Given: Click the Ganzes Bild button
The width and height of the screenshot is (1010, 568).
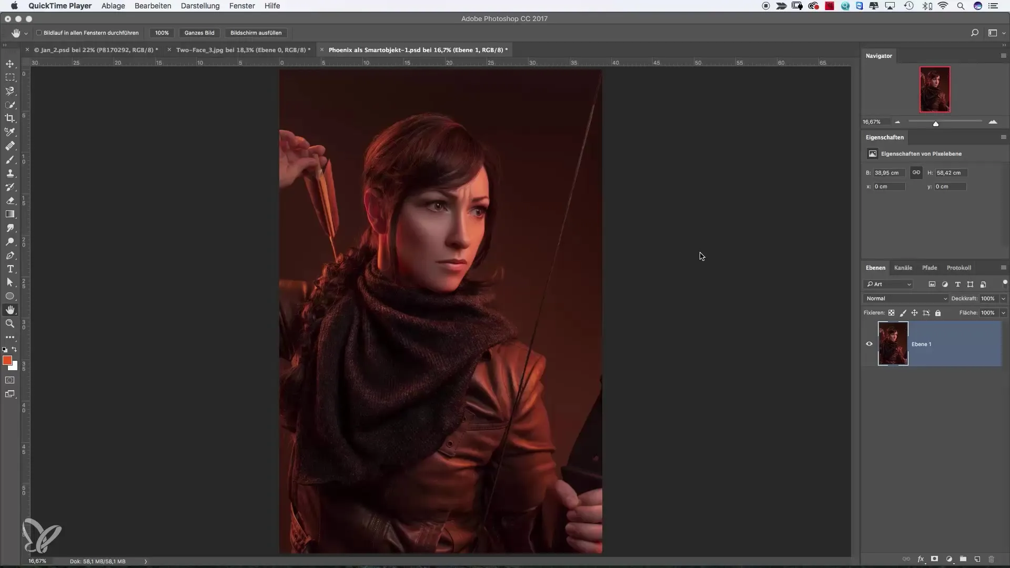Looking at the screenshot, I should (199, 33).
